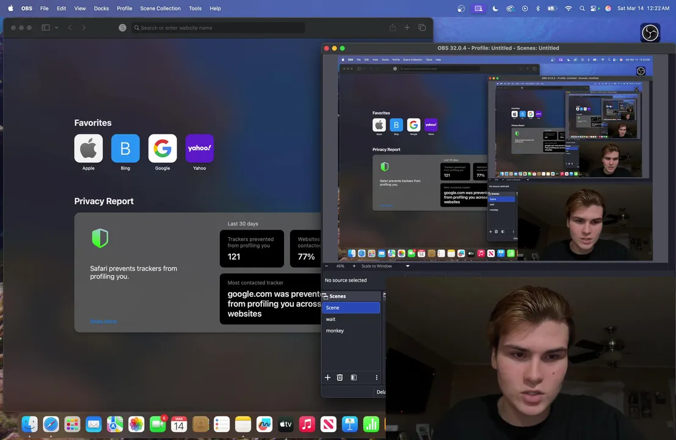The width and height of the screenshot is (676, 440).
Task: Open FaceTime from the Dock
Action: click(x=158, y=425)
